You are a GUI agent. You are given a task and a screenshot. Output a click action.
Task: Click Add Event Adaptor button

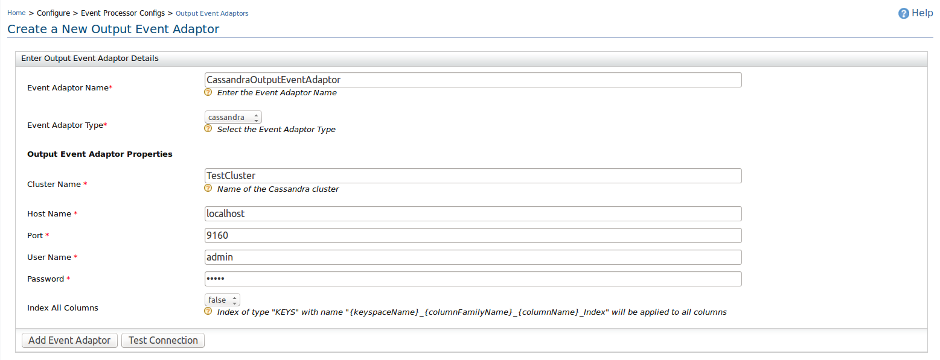click(x=69, y=340)
